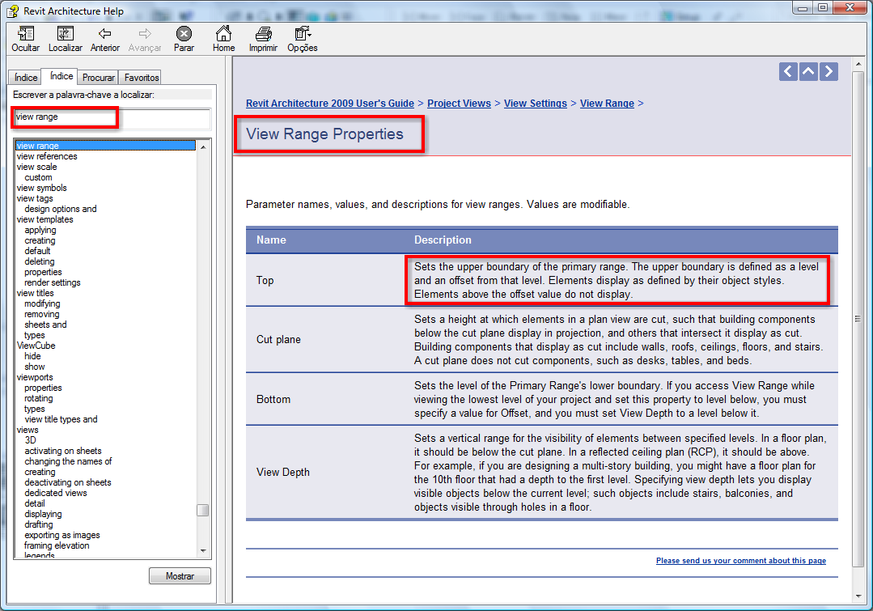
Task: Click content pane scrollbar up arrow
Action: pos(858,62)
